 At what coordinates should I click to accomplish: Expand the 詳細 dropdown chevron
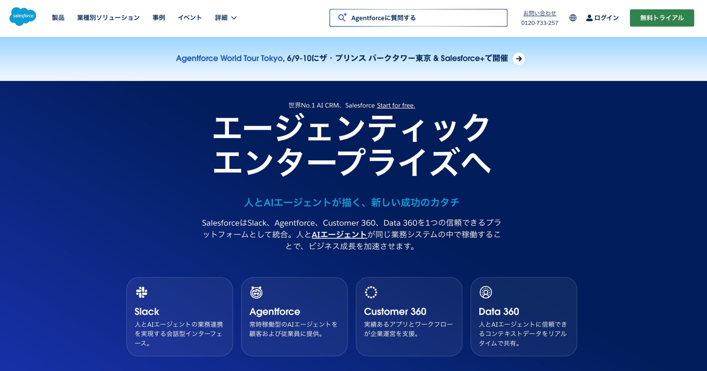coord(234,18)
